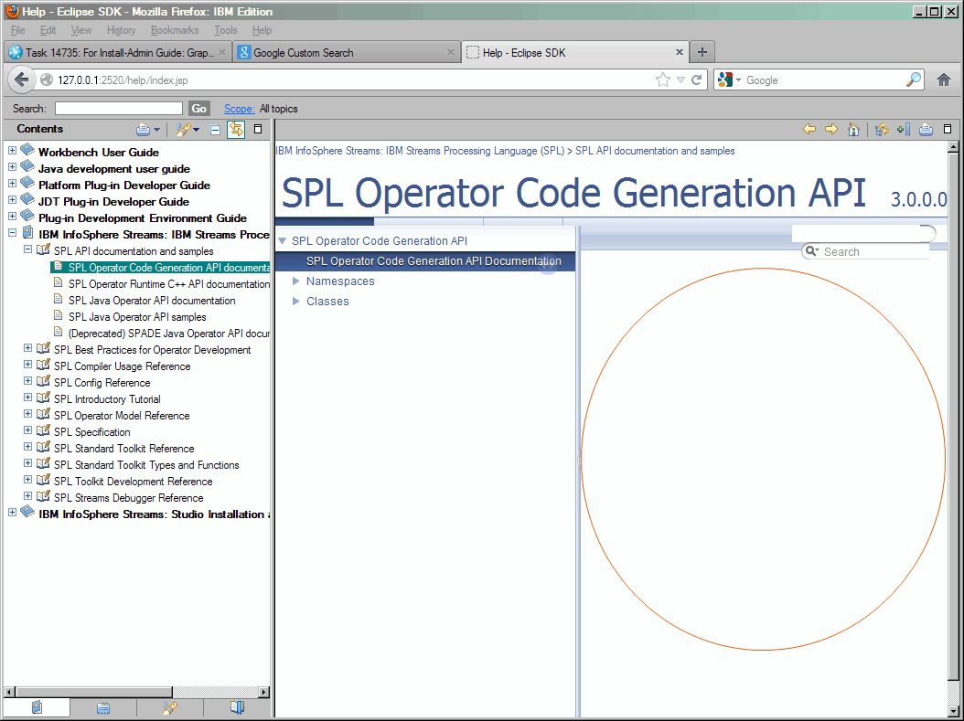Open the URL history dropdown arrow
The height and width of the screenshot is (721, 964).
coord(680,80)
